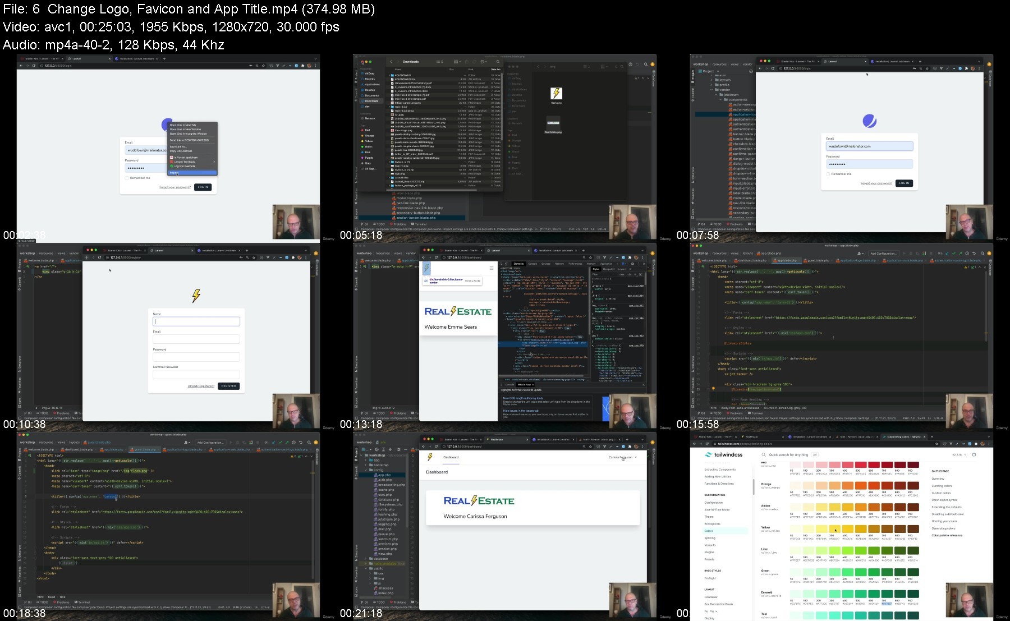This screenshot has width=1010, height=621.
Task: Open Add Configuration dropdown in 00:15:58 IDE
Action: click(884, 254)
